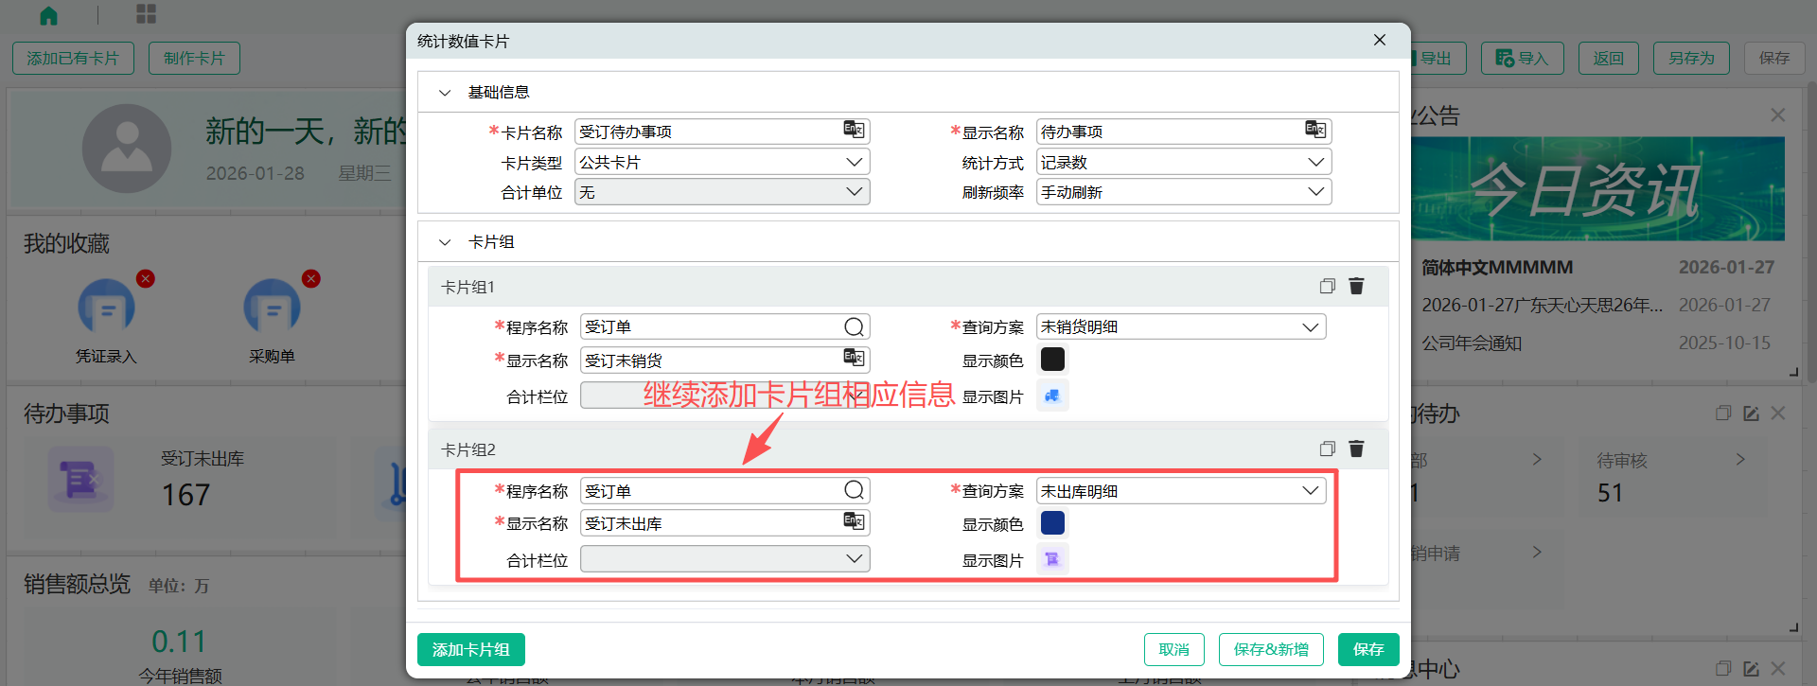Screen dimensions: 1817x686
Task: Copy card group 1 using duplicate icon
Action: pyautogui.click(x=1327, y=287)
